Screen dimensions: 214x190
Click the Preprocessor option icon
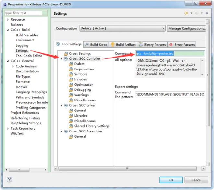point(71,69)
